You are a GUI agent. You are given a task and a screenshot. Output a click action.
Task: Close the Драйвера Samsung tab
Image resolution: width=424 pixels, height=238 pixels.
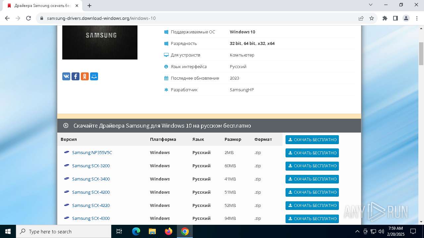(x=77, y=6)
